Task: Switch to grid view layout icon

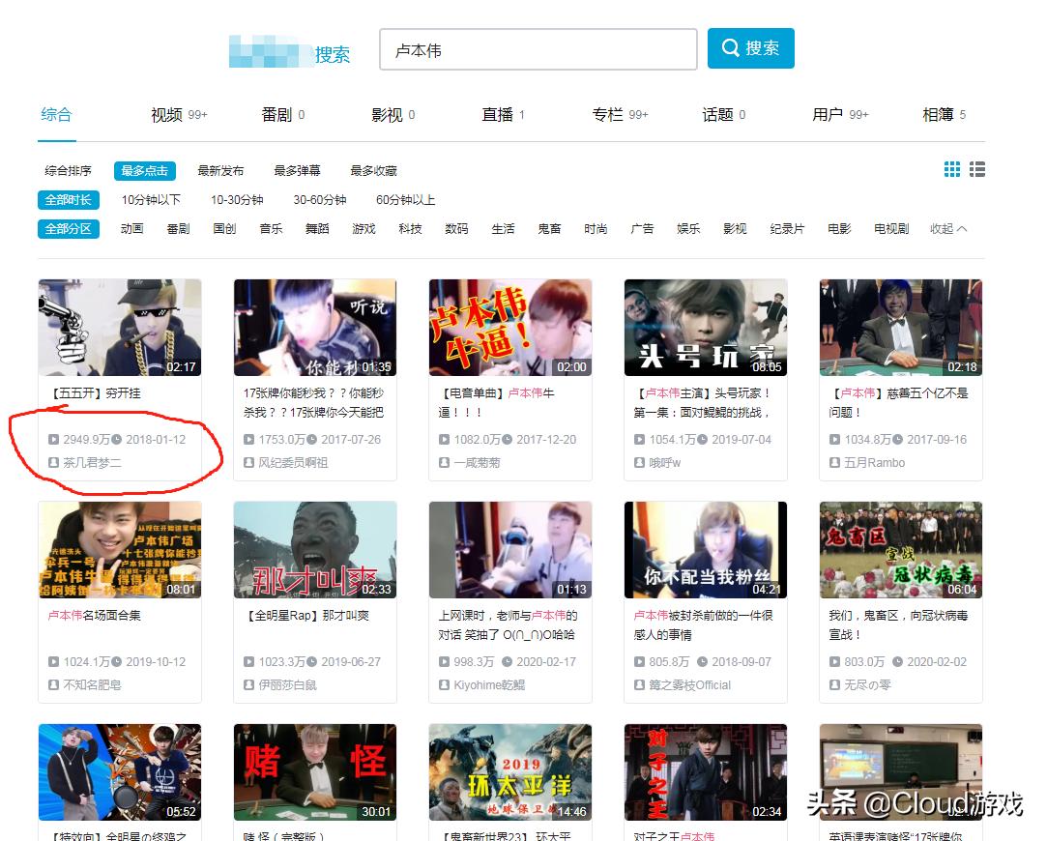Action: click(952, 169)
